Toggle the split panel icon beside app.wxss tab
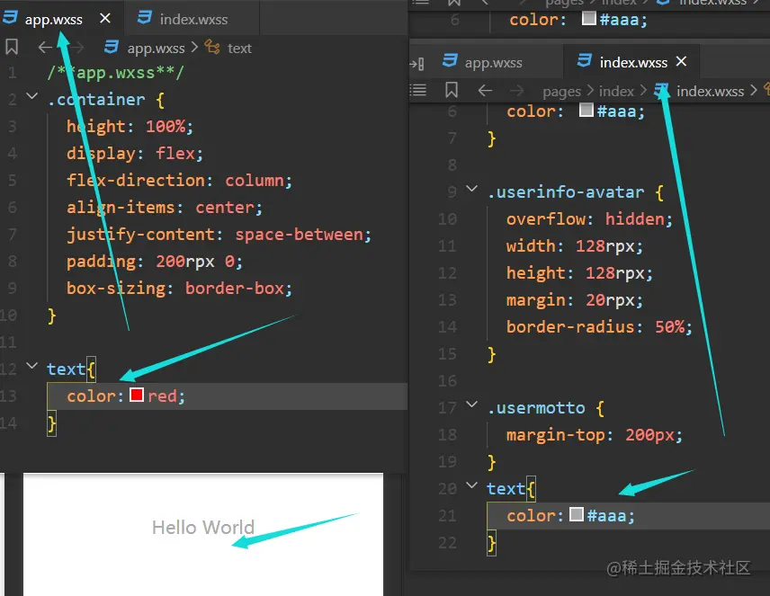This screenshot has width=770, height=596. [x=416, y=63]
